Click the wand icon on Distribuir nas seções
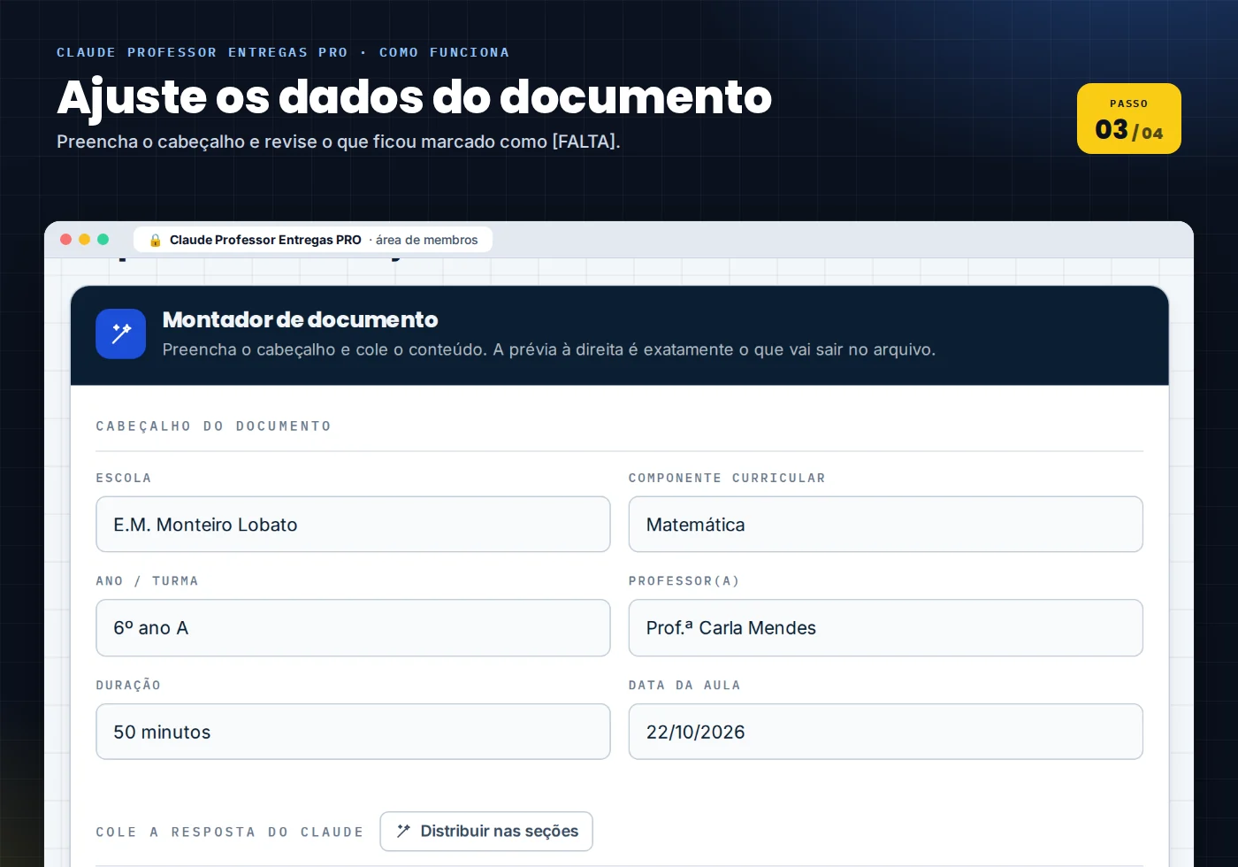Viewport: 1238px width, 867px height. pyautogui.click(x=404, y=831)
